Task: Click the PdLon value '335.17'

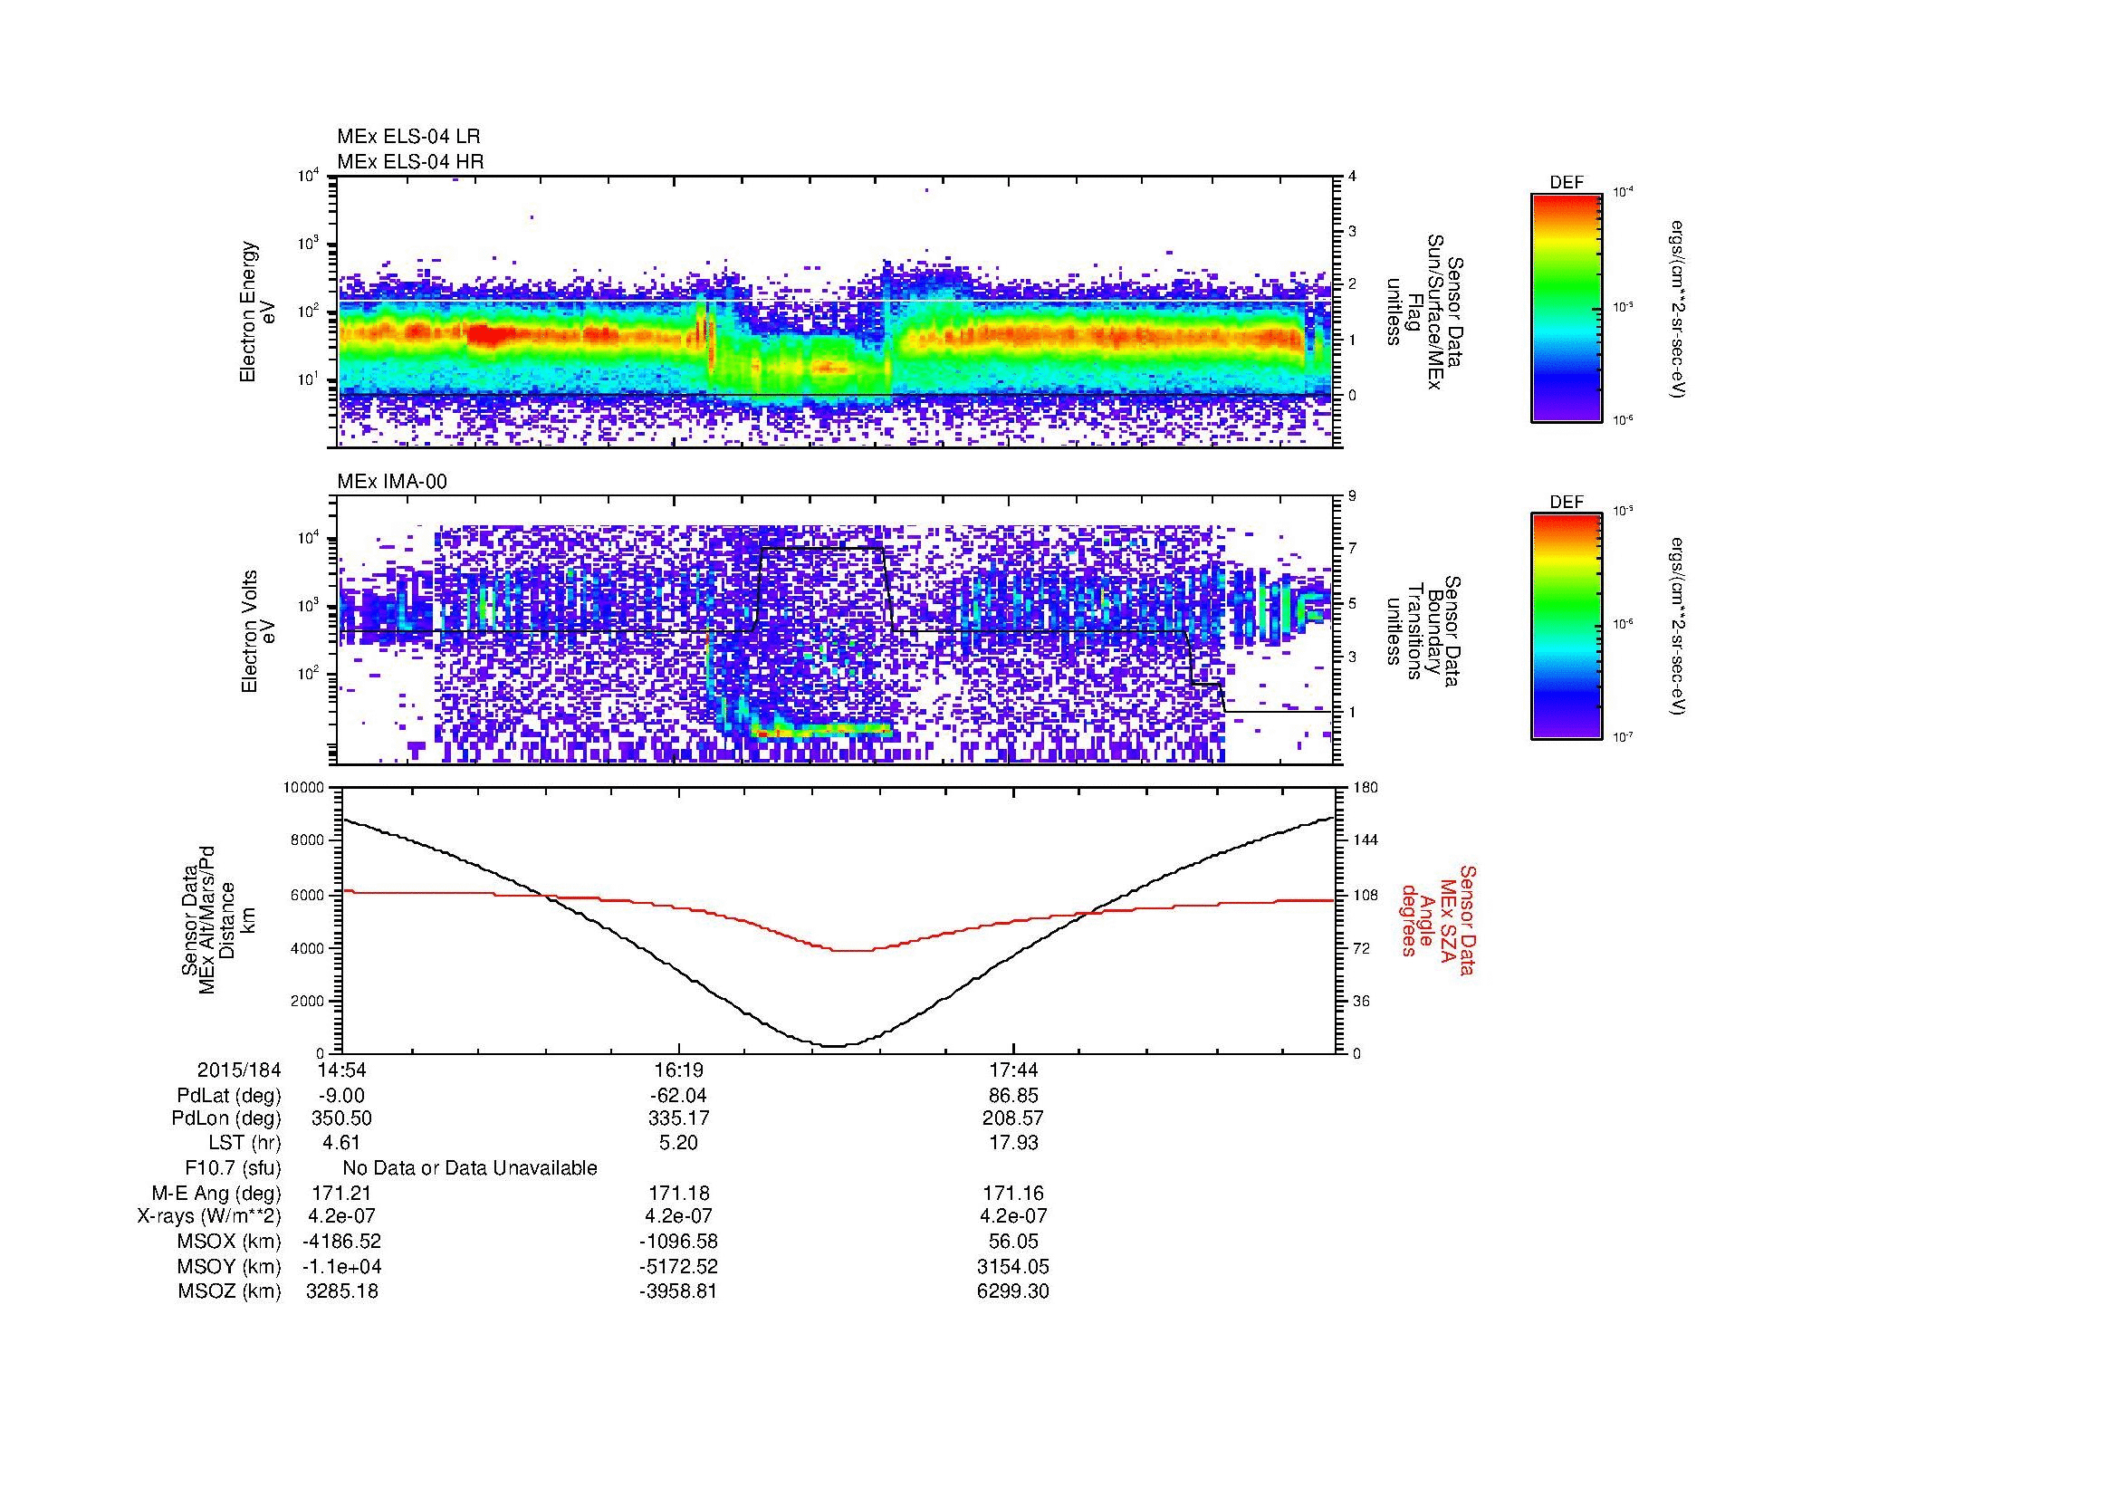Action: tap(678, 1119)
